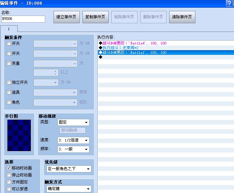This screenshot has width=234, height=193.
Task: Uncheck 移动时动画 option
Action: tap(9, 168)
